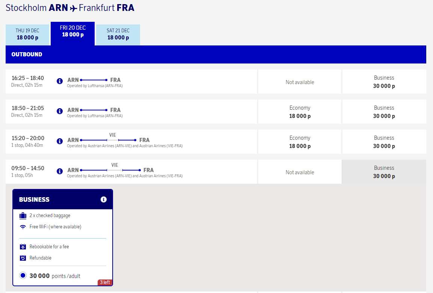
Task: Click the Rebookable for a fee icon
Action: 23,247
